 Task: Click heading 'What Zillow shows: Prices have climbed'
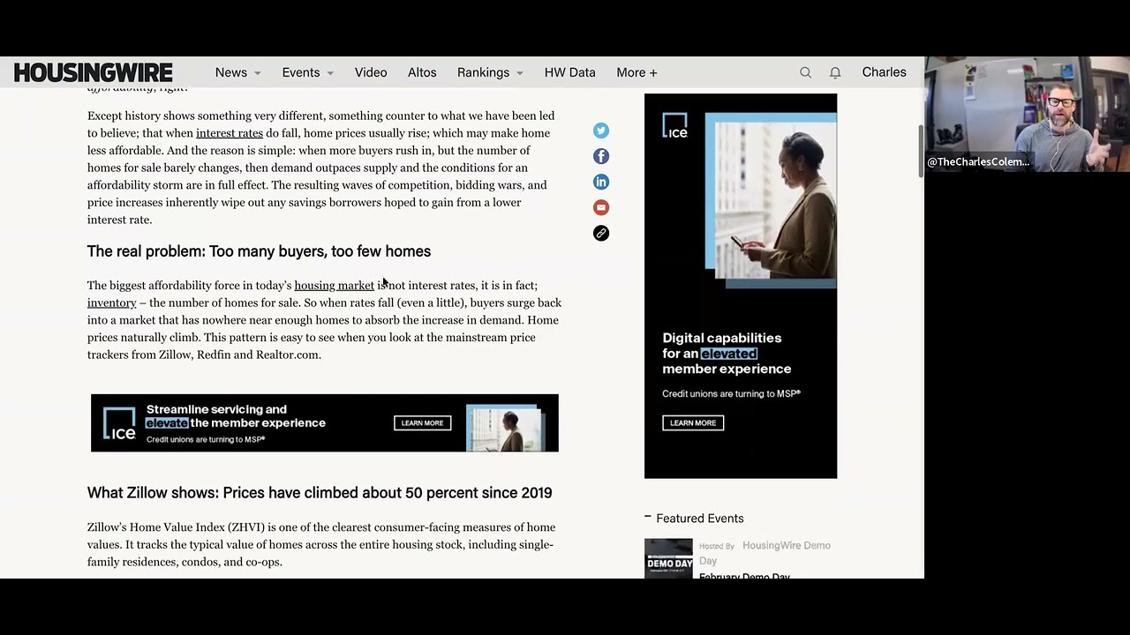point(320,493)
